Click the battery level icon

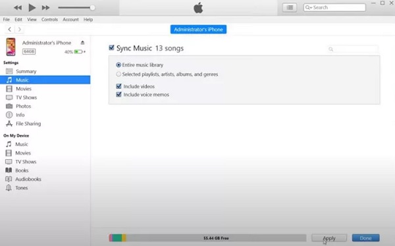pyautogui.click(x=78, y=52)
